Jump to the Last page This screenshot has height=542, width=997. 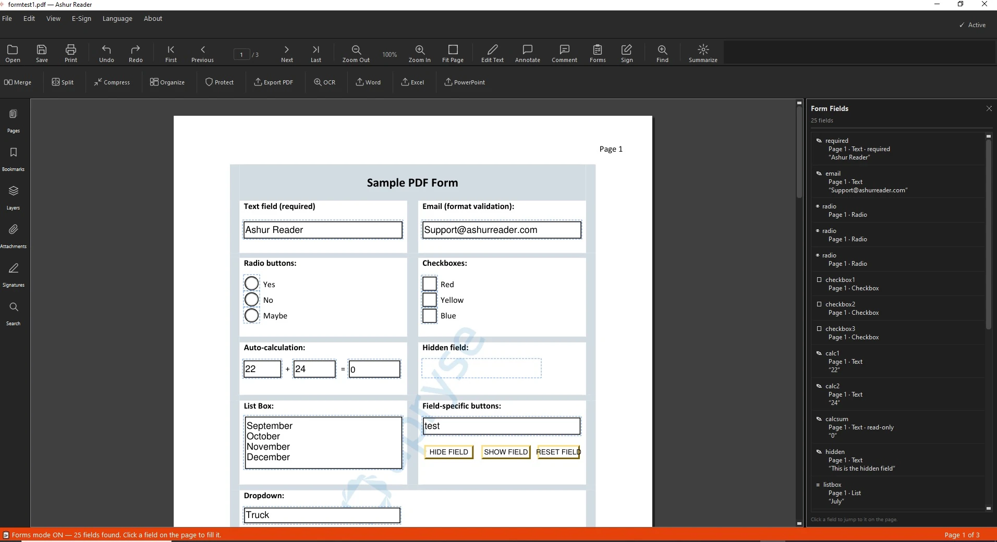(316, 53)
